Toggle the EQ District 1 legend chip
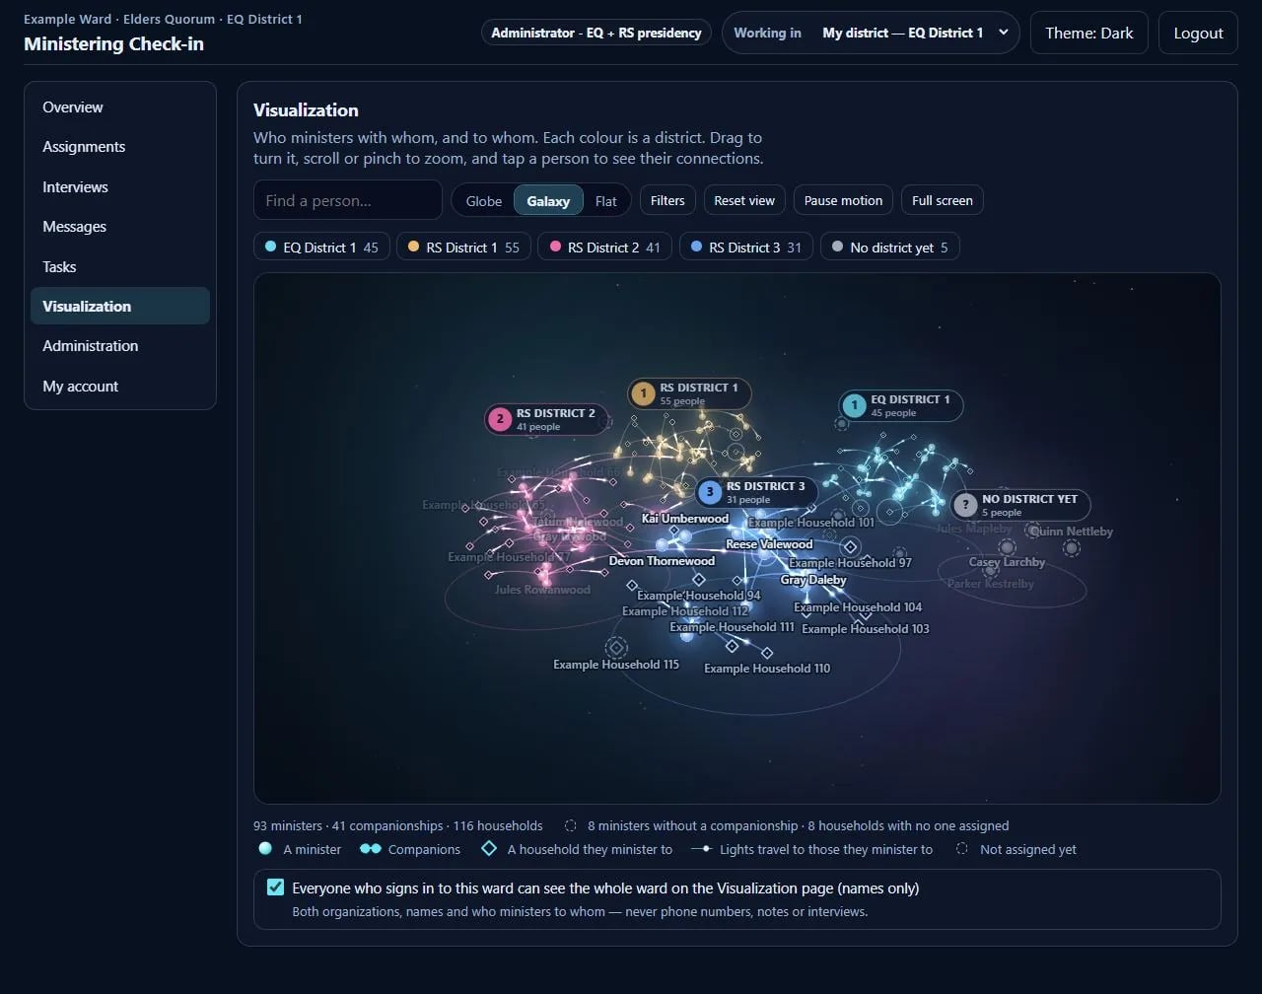Viewport: 1262px width, 994px height. (321, 248)
